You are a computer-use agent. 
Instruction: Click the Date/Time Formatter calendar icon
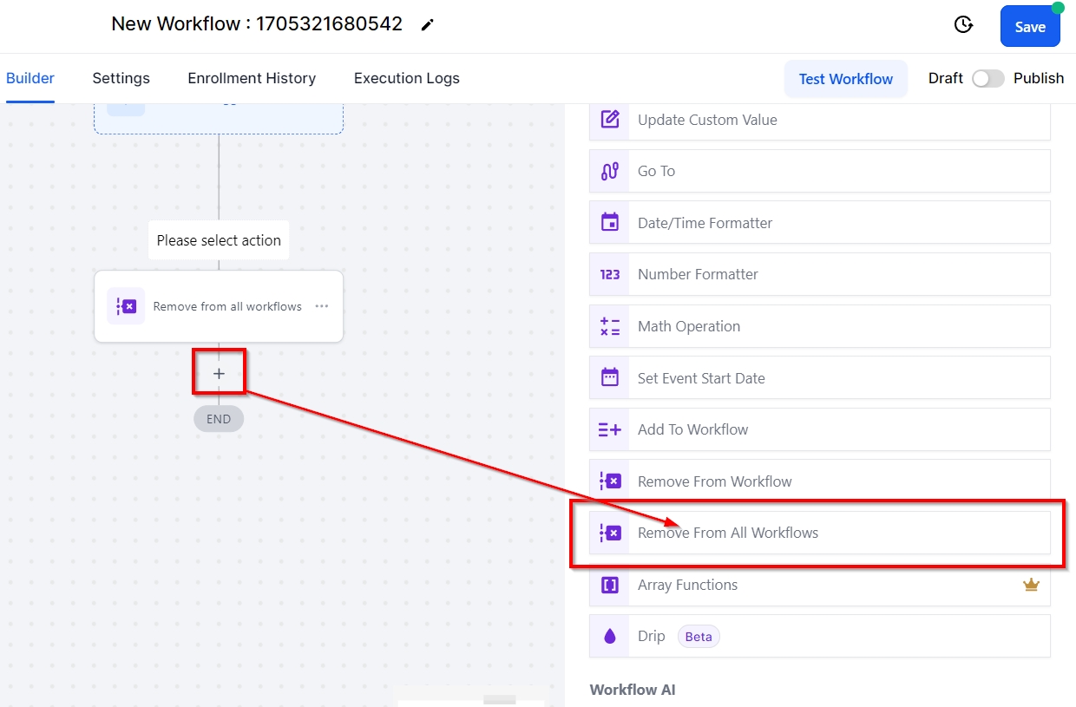tap(610, 223)
